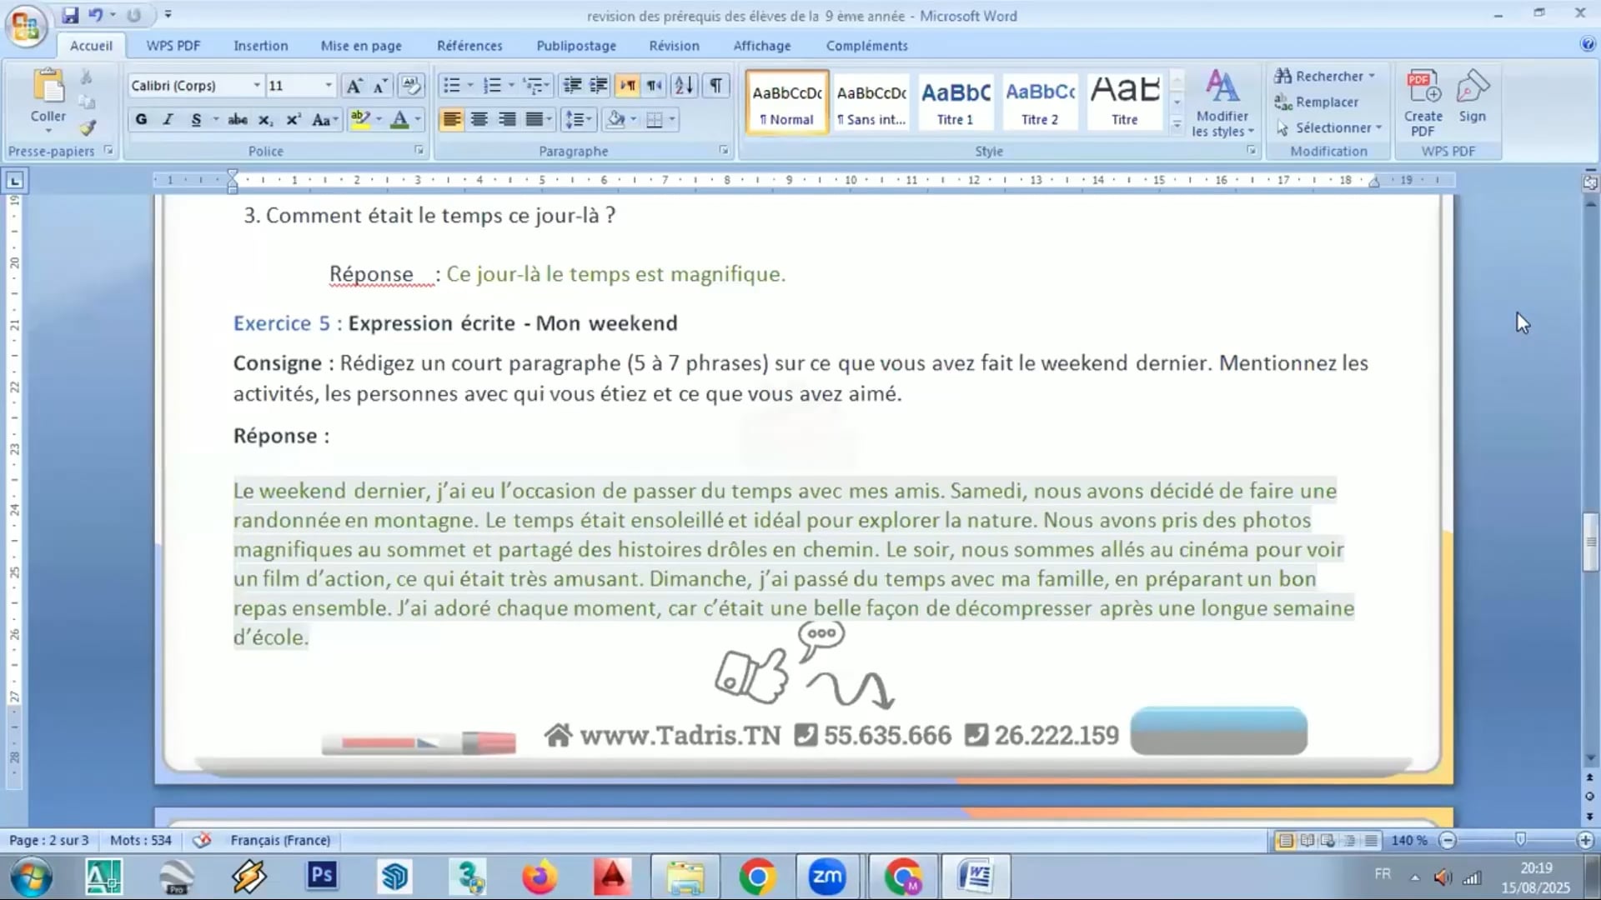Toggle italic formatting
1601x900 pixels.
click(168, 119)
